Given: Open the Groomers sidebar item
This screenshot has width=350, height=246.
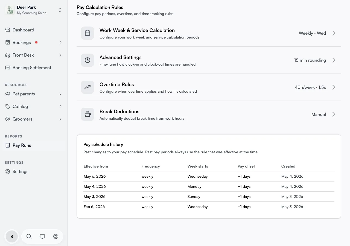Looking at the screenshot, I should (x=34, y=119).
